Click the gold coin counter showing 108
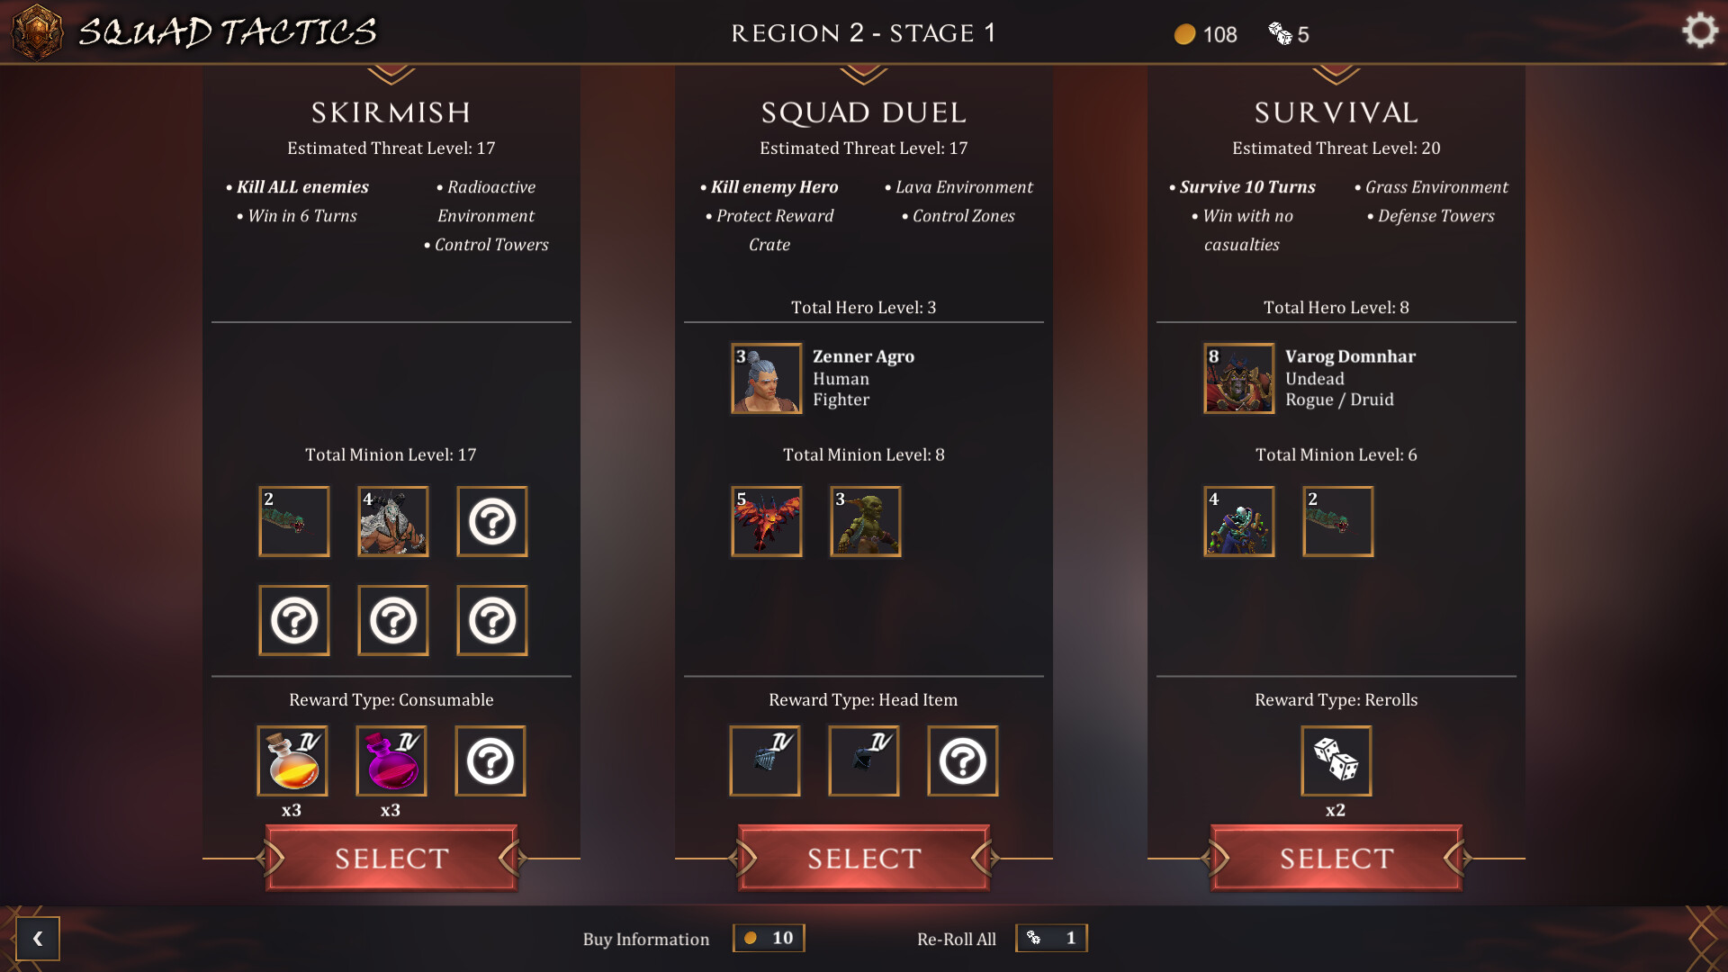The width and height of the screenshot is (1728, 972). click(1206, 34)
